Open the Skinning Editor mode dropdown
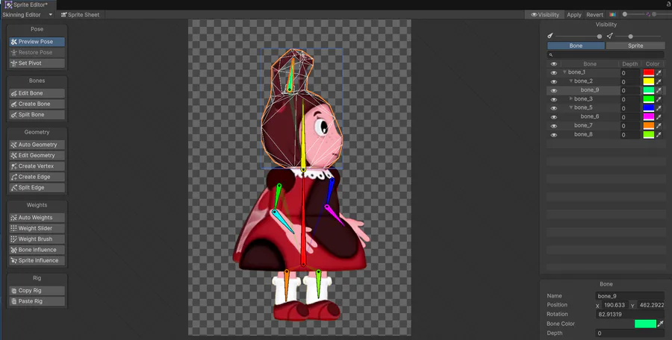Screen dimensions: 672x340 (27, 15)
